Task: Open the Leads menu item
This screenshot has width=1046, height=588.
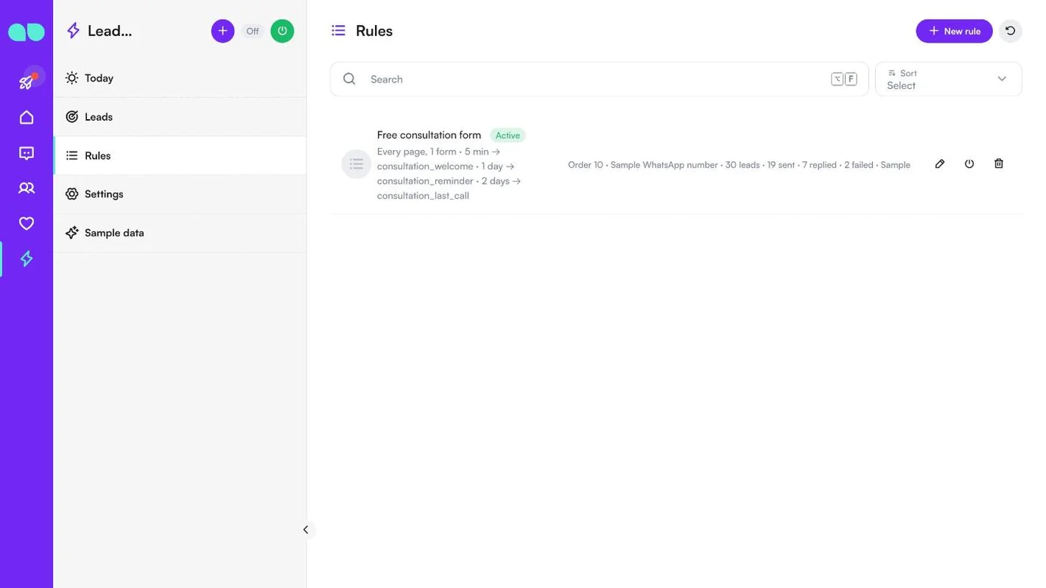Action: pos(180,117)
